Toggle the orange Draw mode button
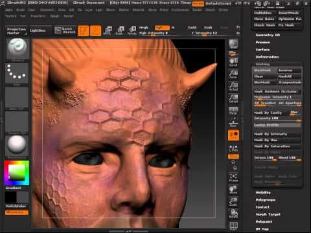 point(95,31)
